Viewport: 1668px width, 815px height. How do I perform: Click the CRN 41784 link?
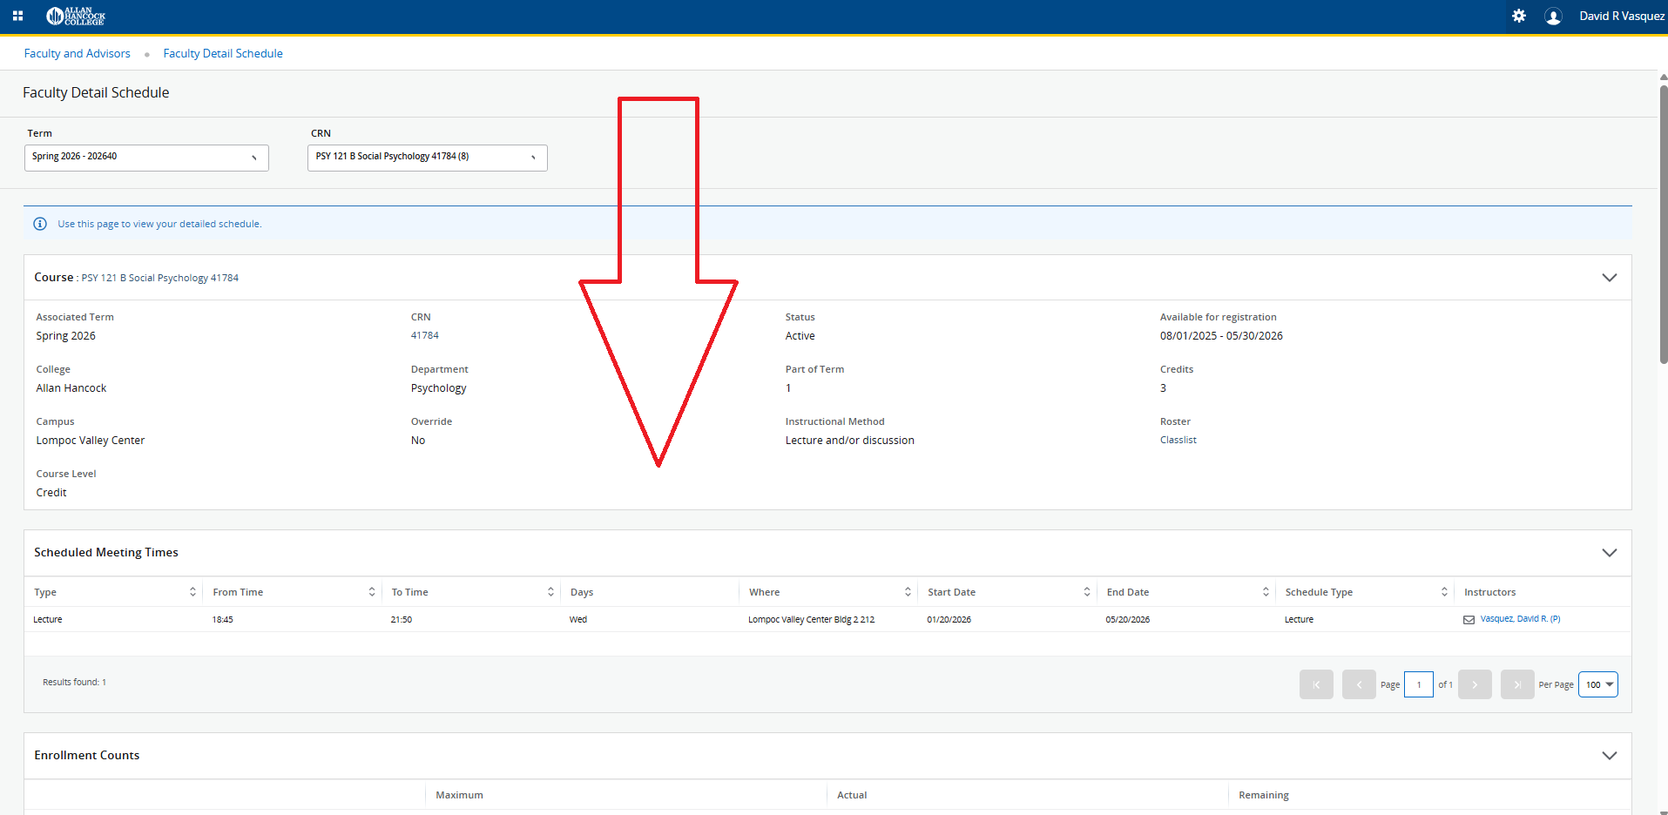425,335
